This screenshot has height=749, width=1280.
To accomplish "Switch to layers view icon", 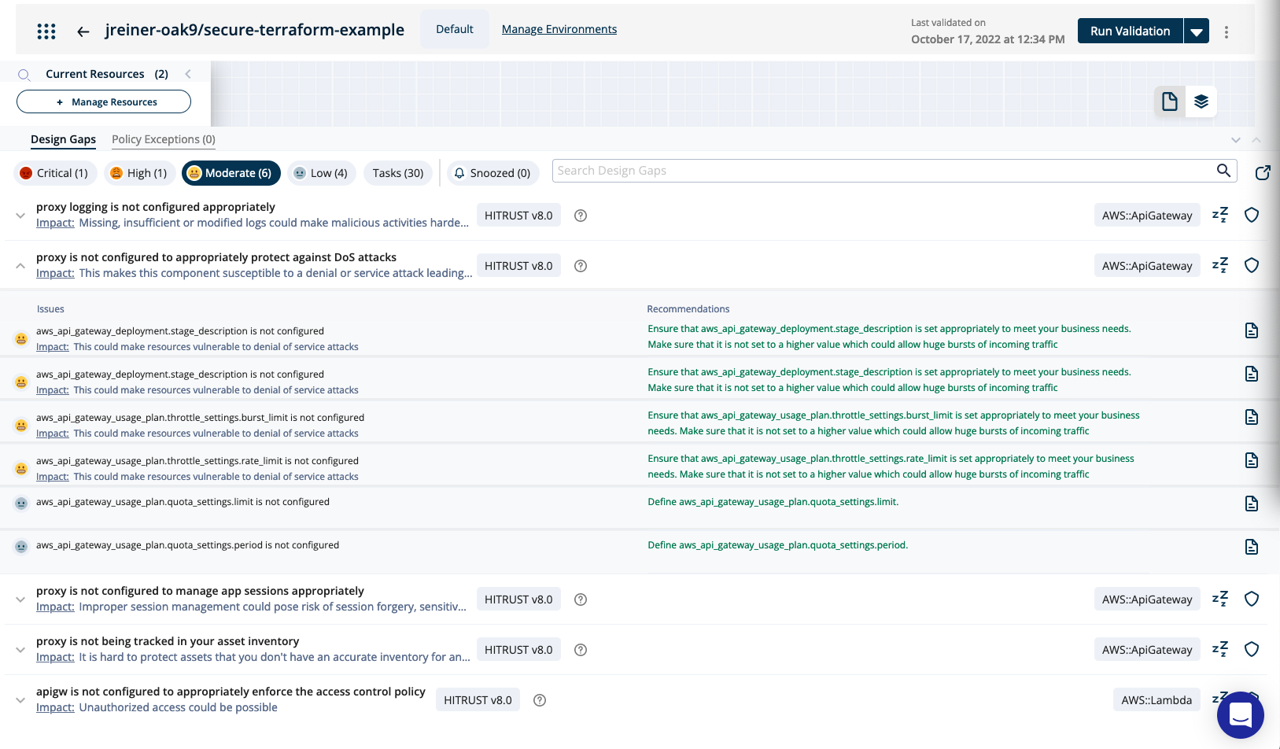I will tap(1201, 101).
